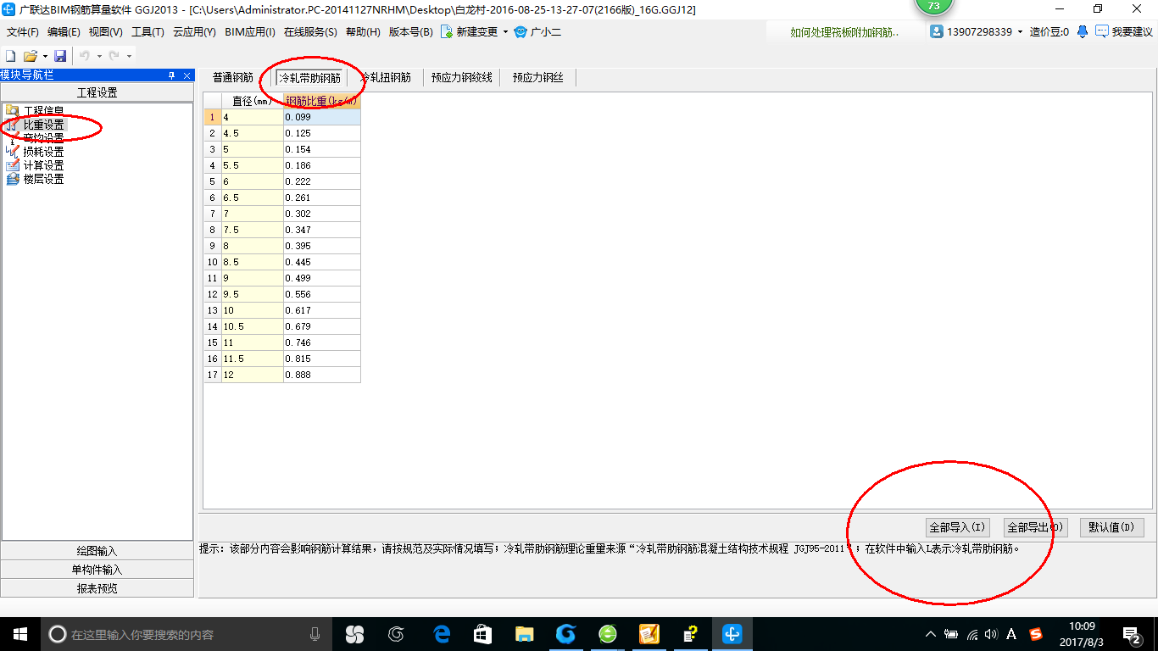The image size is (1158, 651).
Task: Select 损耗设置 in navigation tree
Action: click(43, 152)
